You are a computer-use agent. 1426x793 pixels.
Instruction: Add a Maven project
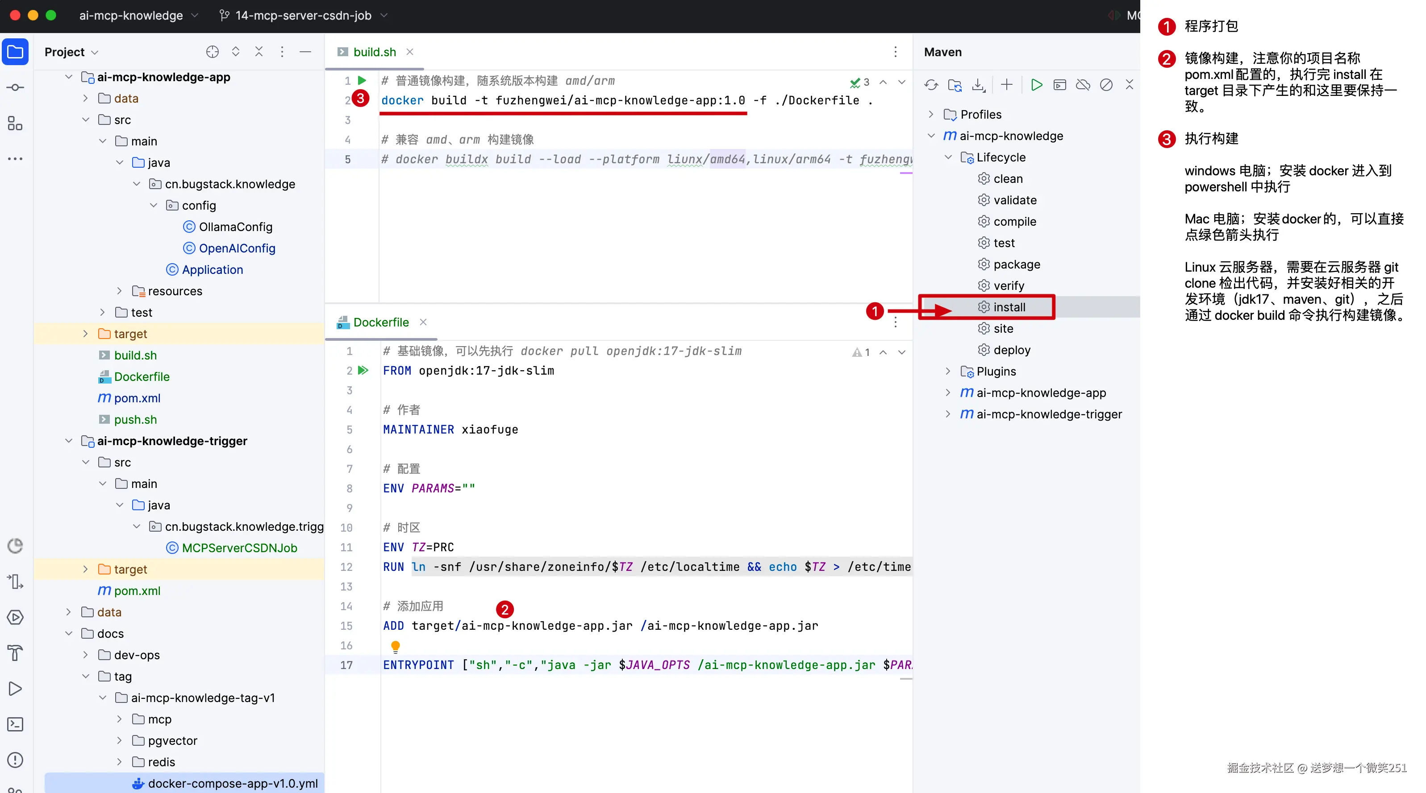click(x=1007, y=85)
